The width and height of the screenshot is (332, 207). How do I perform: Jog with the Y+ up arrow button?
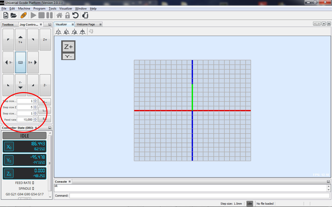point(20,39)
